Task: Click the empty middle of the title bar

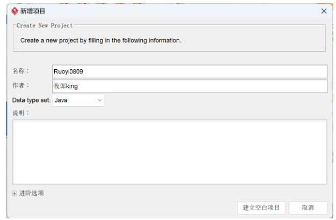Action: click(x=177, y=11)
